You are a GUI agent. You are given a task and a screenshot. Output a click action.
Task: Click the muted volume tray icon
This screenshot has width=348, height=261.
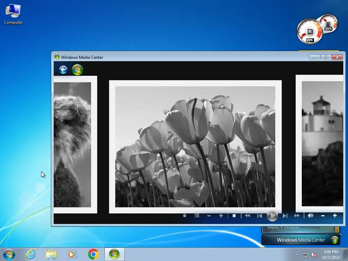click(314, 255)
